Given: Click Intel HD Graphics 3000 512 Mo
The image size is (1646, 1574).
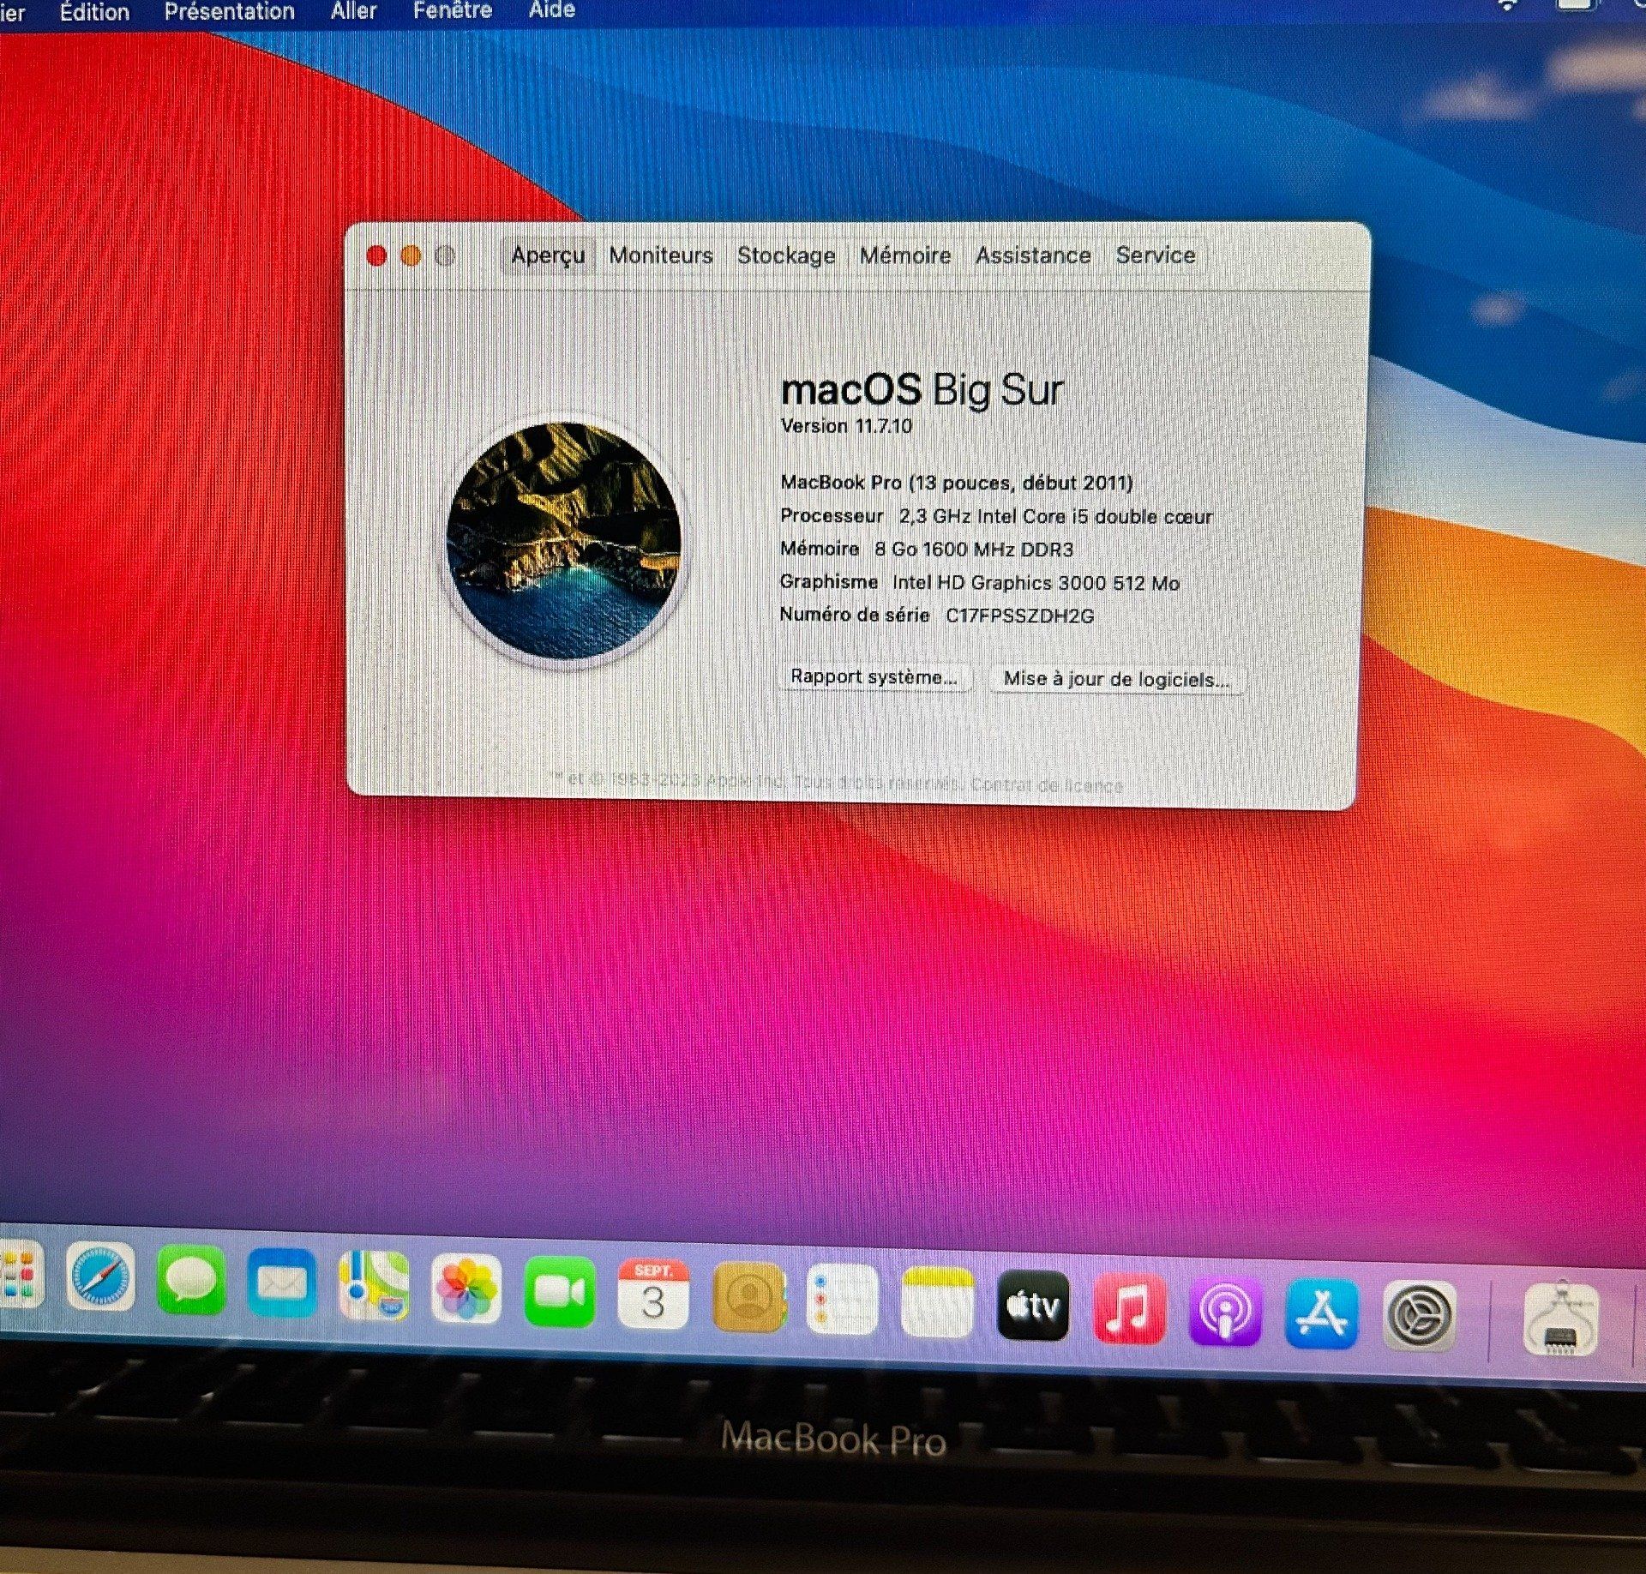Looking at the screenshot, I should [1036, 583].
